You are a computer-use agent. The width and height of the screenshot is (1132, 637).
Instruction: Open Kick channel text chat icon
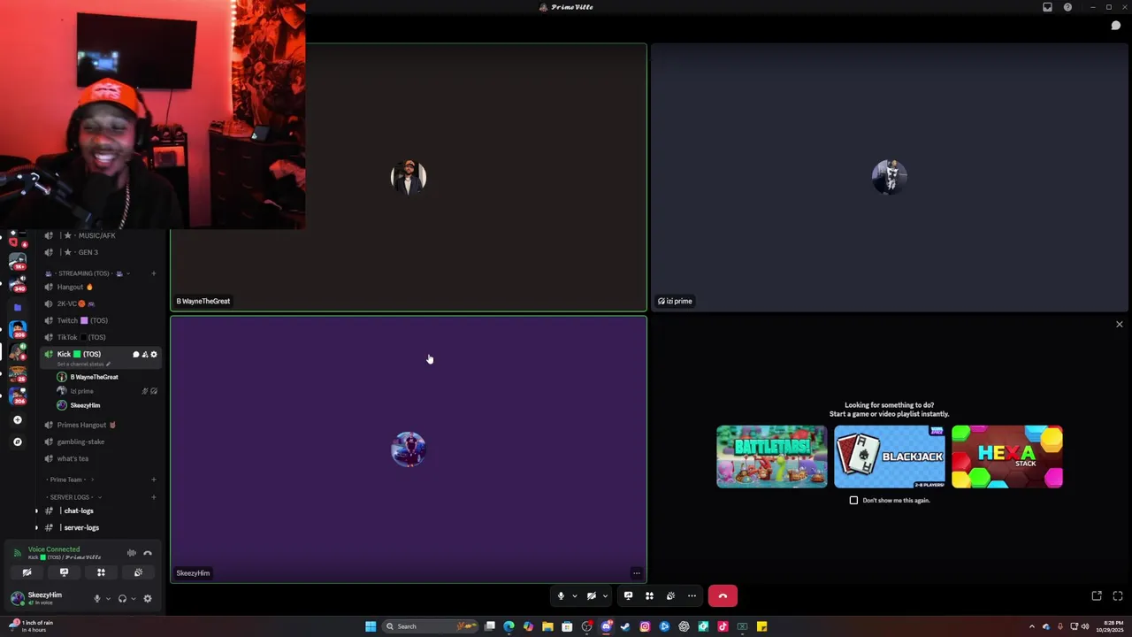click(x=136, y=354)
